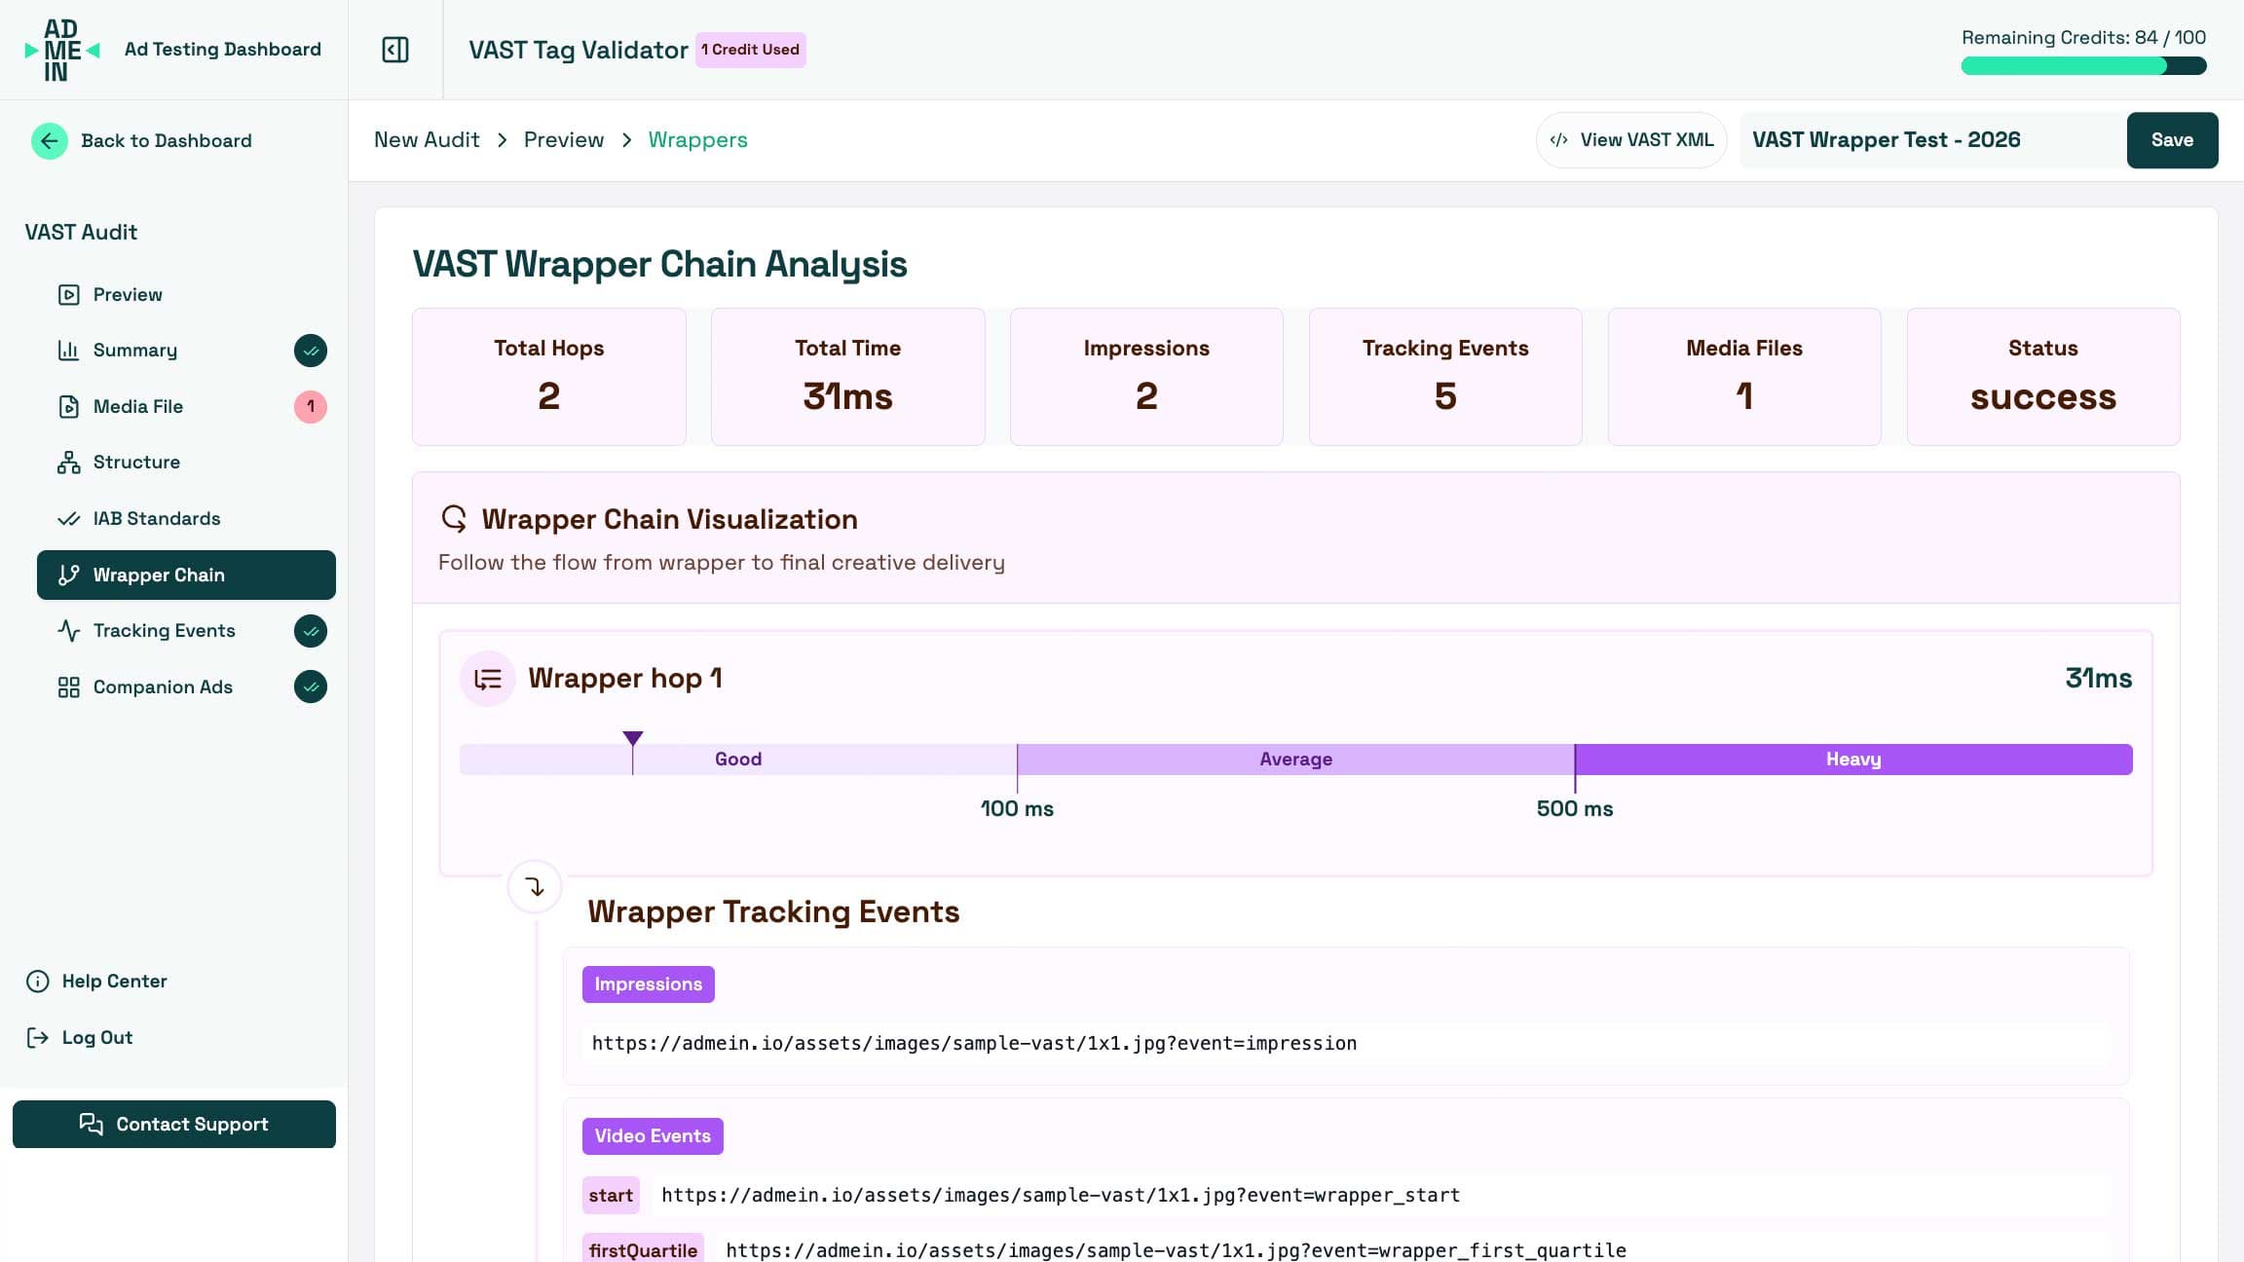
Task: Click the Contact Support button
Action: pyautogui.click(x=173, y=1124)
